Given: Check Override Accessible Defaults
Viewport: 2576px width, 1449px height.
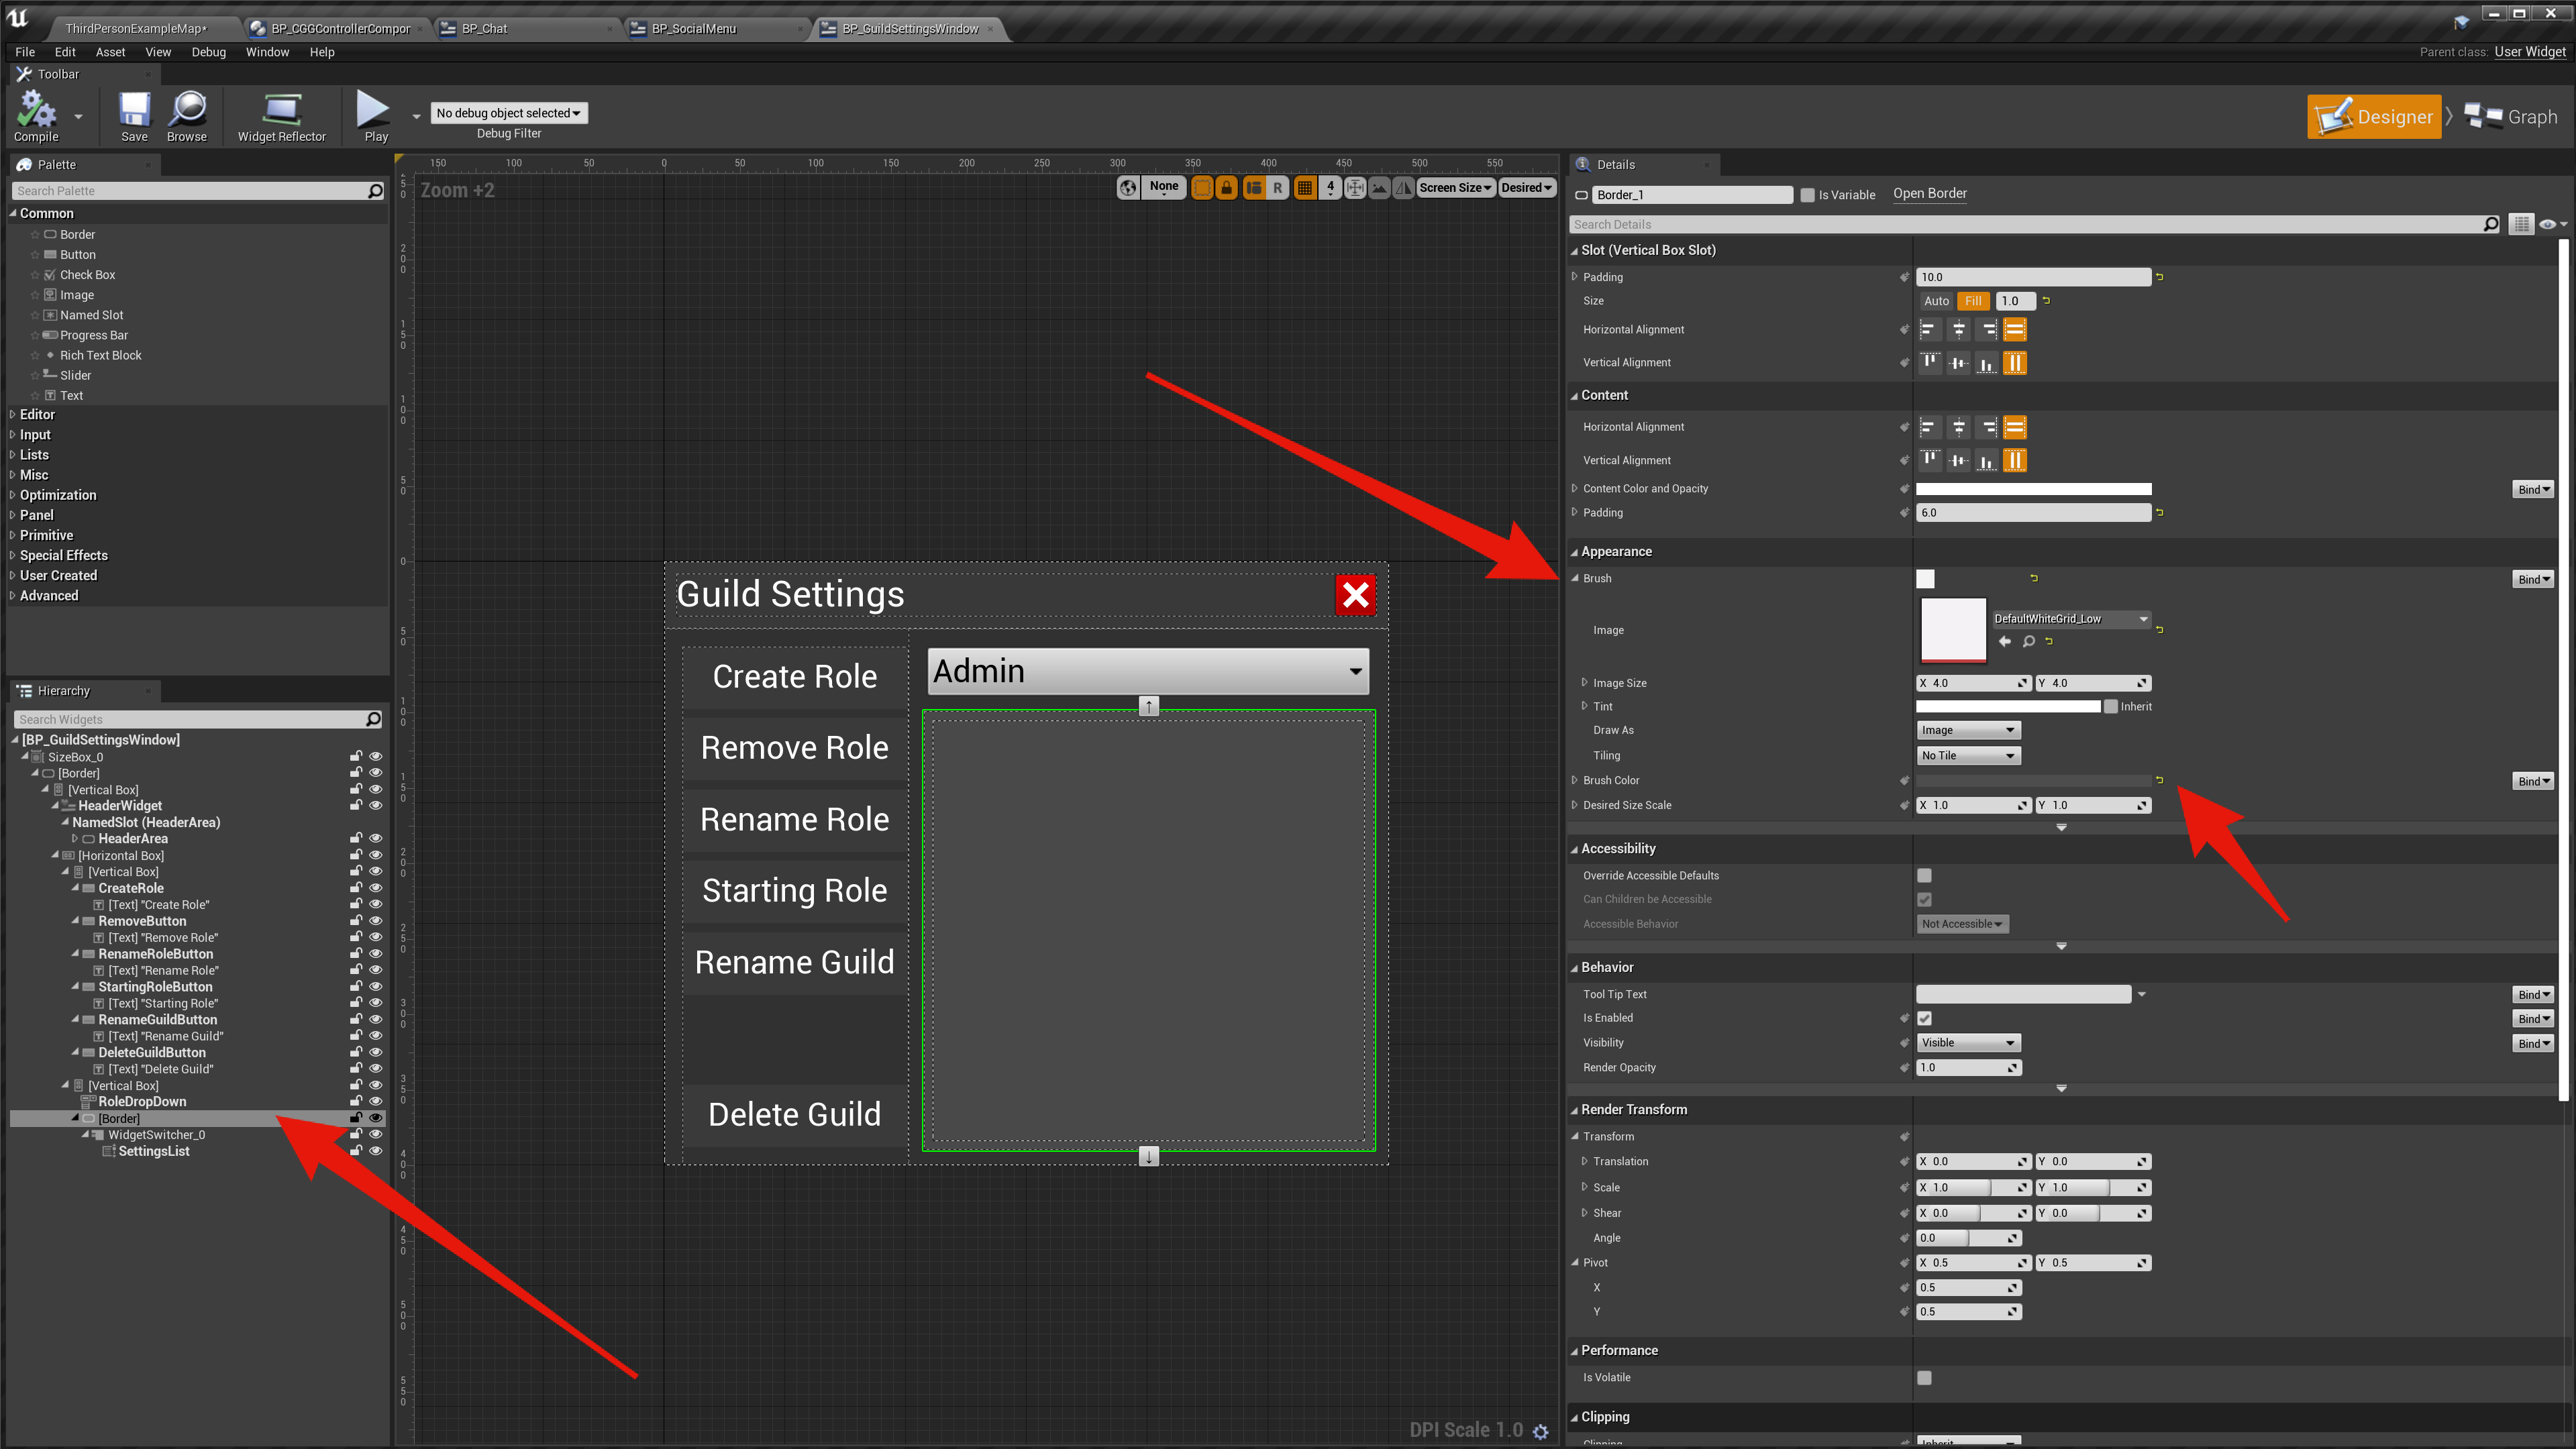Looking at the screenshot, I should click(x=1924, y=875).
